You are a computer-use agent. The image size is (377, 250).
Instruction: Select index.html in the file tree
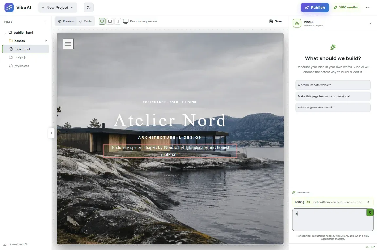click(26, 49)
